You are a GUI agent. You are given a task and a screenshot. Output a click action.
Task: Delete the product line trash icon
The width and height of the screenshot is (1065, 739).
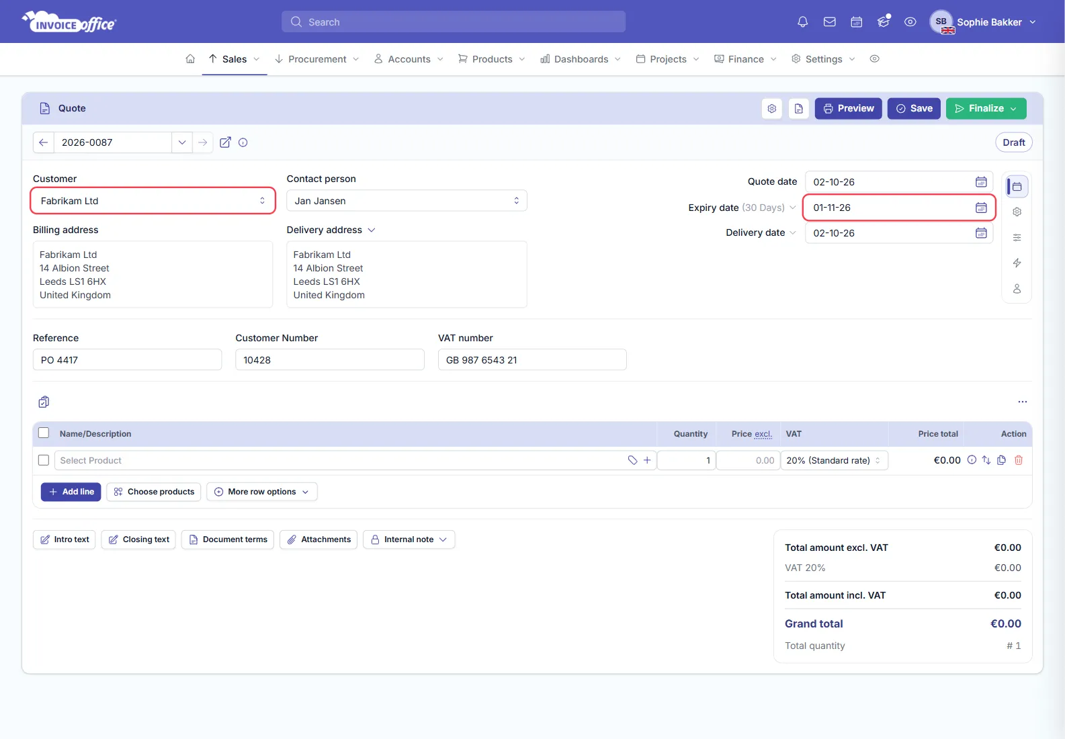pyautogui.click(x=1019, y=460)
